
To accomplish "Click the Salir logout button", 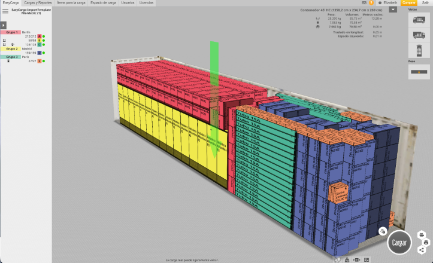I will 425,3.
